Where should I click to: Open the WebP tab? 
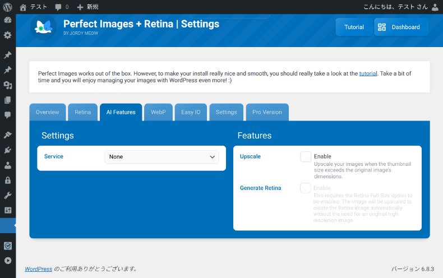coord(158,112)
